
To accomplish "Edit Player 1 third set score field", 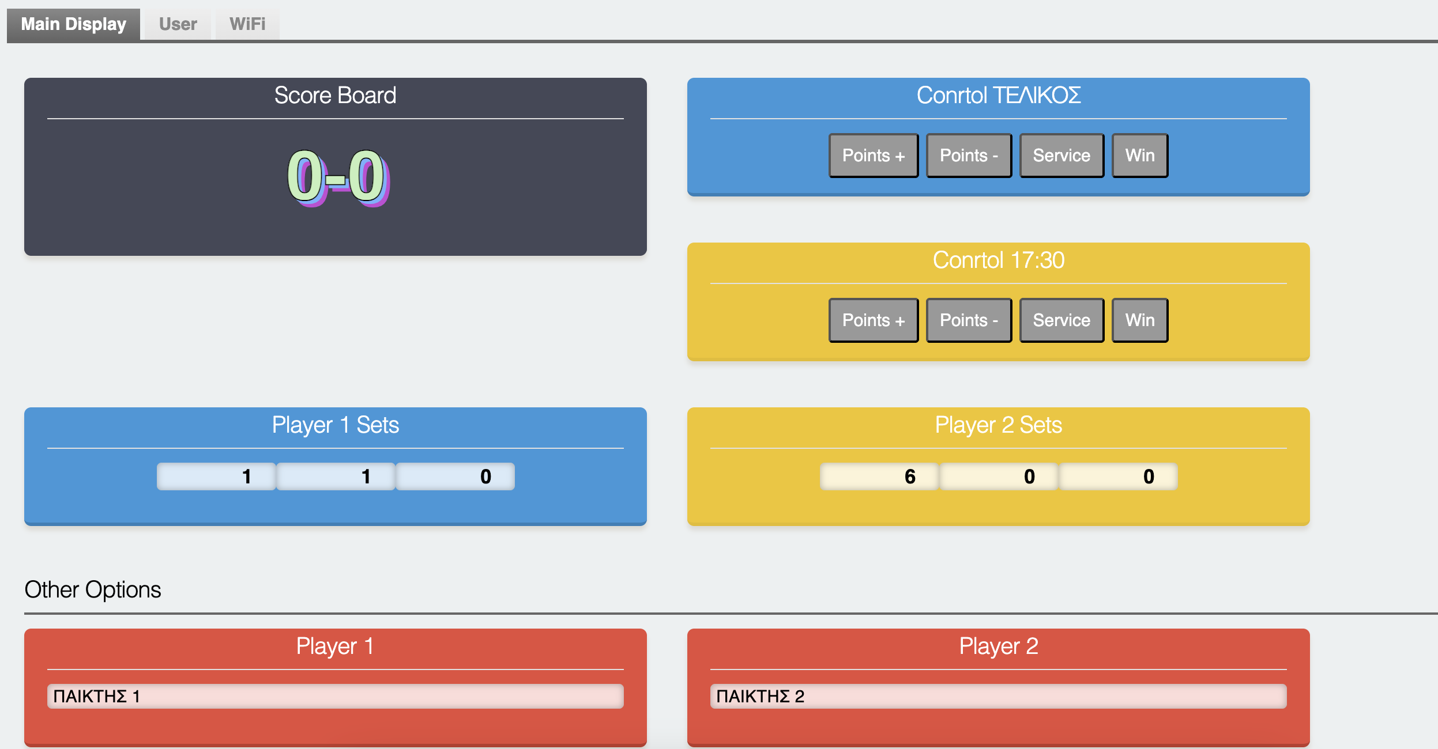I will [455, 476].
